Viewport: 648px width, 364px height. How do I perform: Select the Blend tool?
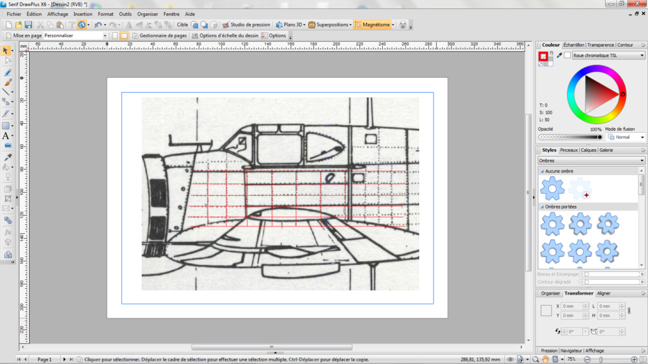(8, 221)
